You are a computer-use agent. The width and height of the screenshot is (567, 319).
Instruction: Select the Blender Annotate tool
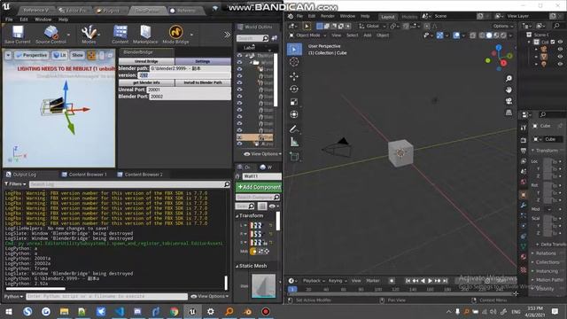click(294, 129)
